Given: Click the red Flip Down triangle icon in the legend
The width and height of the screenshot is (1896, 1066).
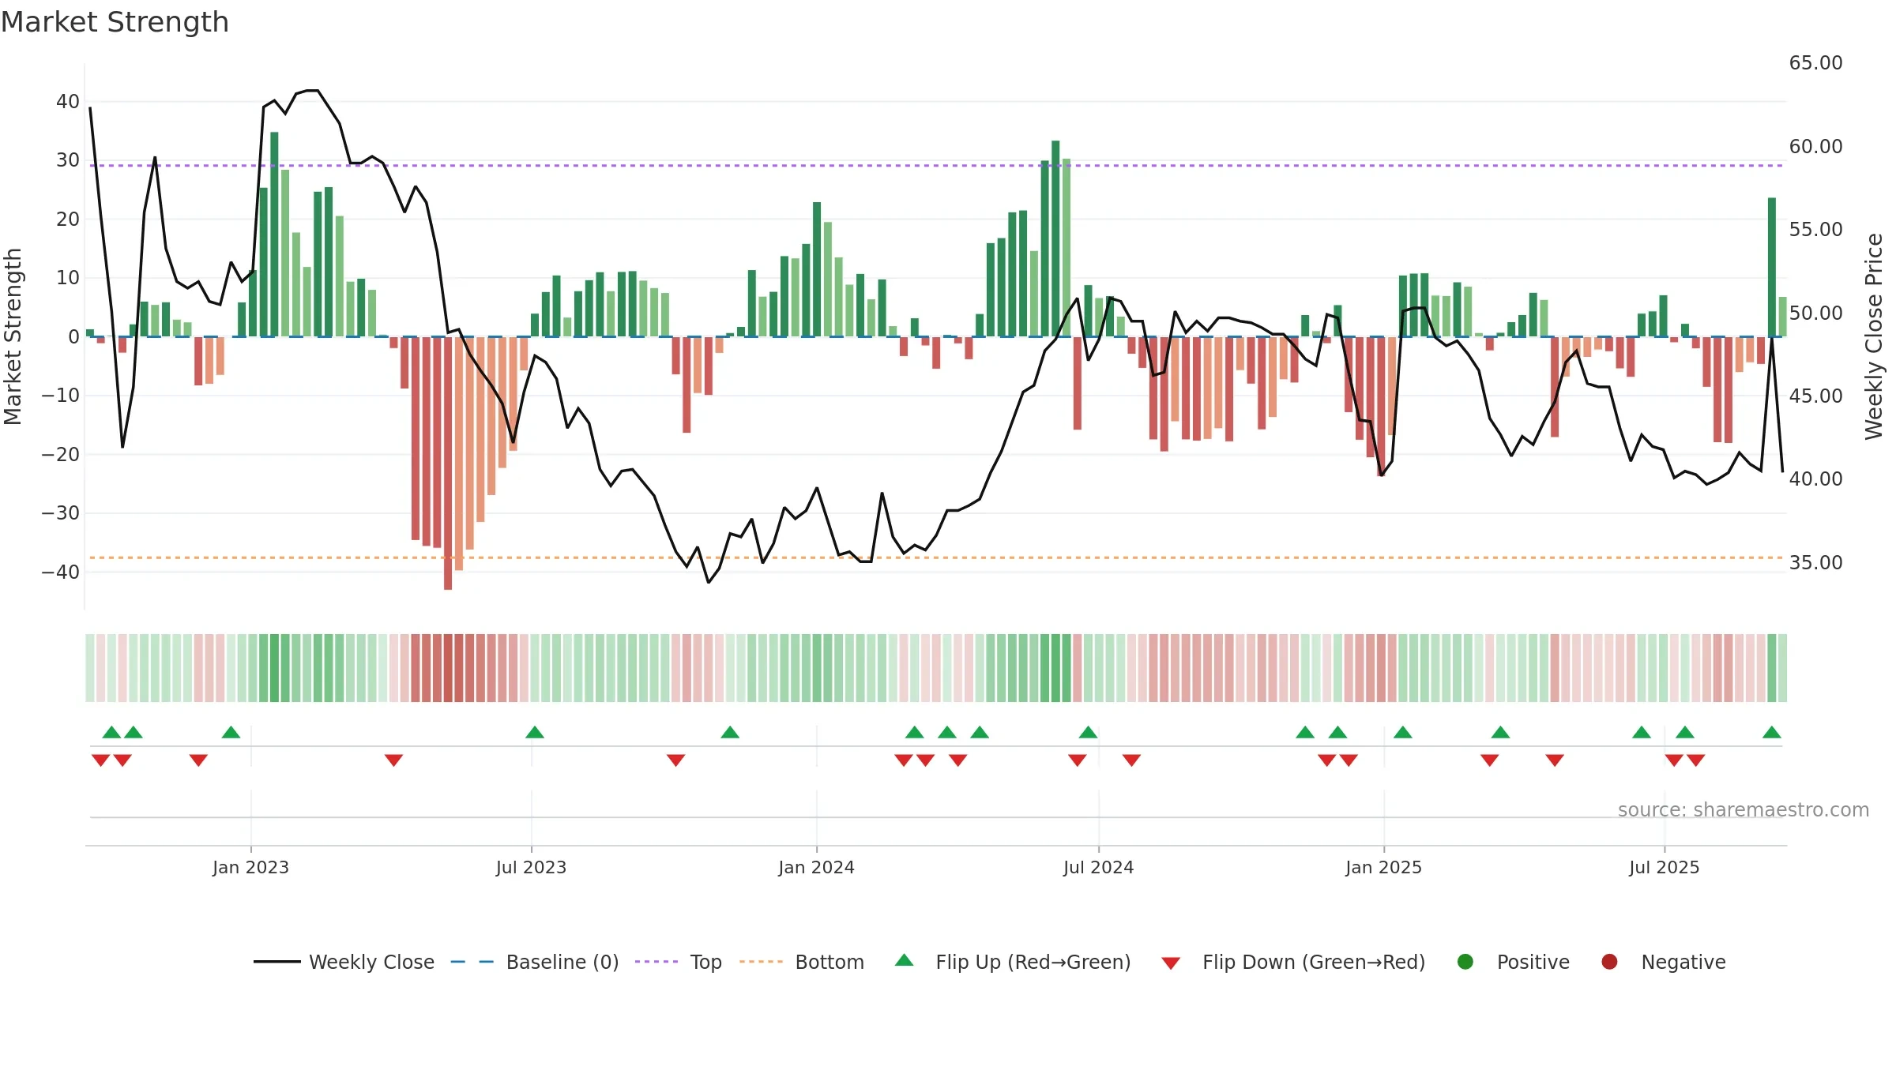Looking at the screenshot, I should [x=1171, y=963].
